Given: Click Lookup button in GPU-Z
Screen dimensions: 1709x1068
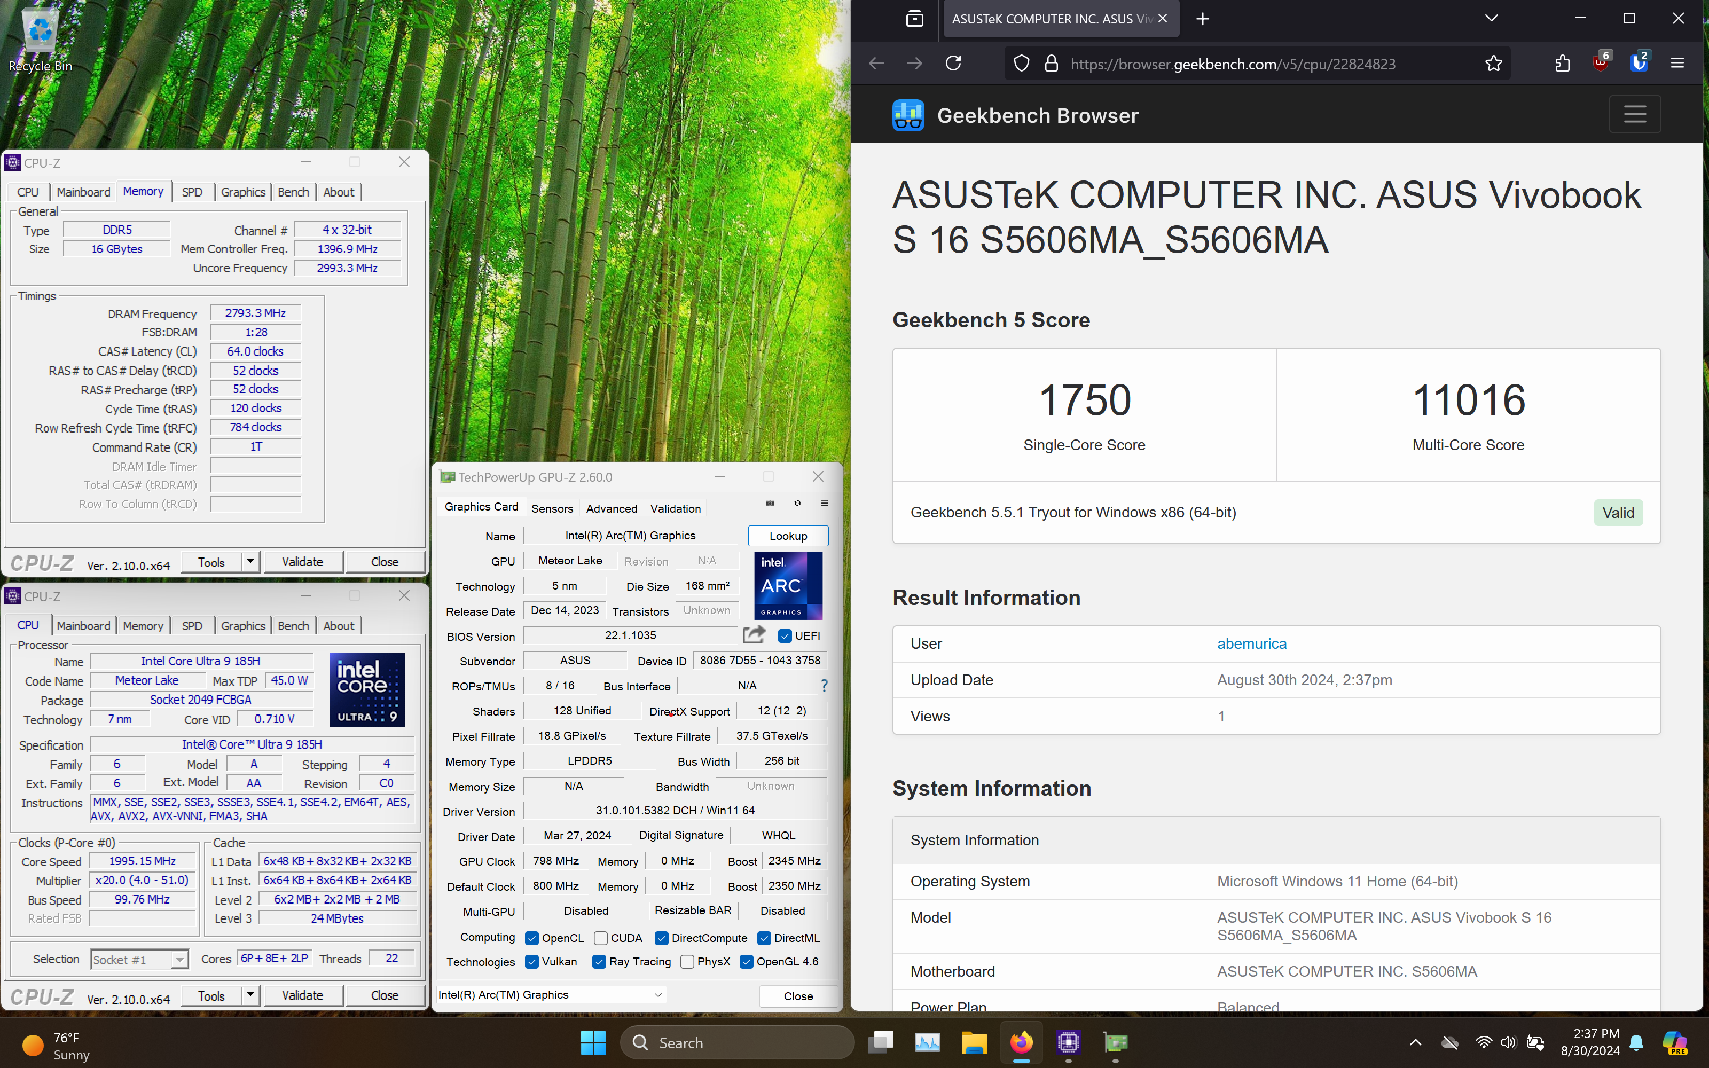Looking at the screenshot, I should 788,536.
